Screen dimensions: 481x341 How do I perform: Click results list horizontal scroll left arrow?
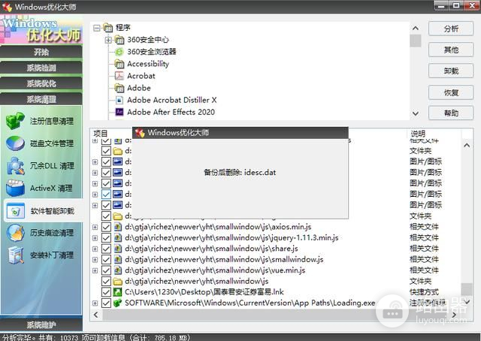(96, 315)
